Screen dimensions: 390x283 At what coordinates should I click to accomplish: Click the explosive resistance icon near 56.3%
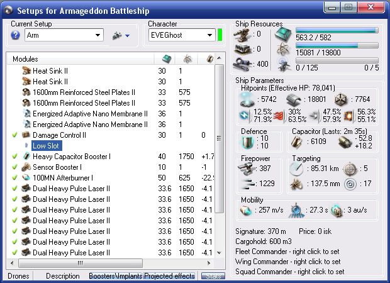click(348, 116)
